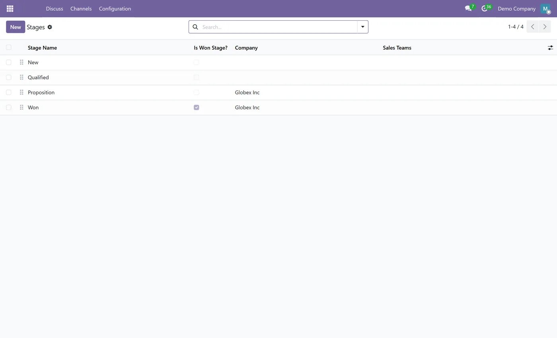The height and width of the screenshot is (338, 557).
Task: Open the Proposition stage record
Action: coord(41,93)
